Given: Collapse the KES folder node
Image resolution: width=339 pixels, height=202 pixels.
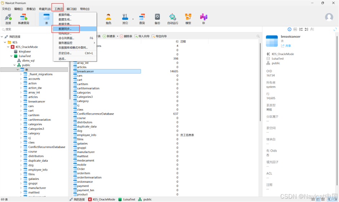Looking at the screenshot, I should tap(5, 42).
